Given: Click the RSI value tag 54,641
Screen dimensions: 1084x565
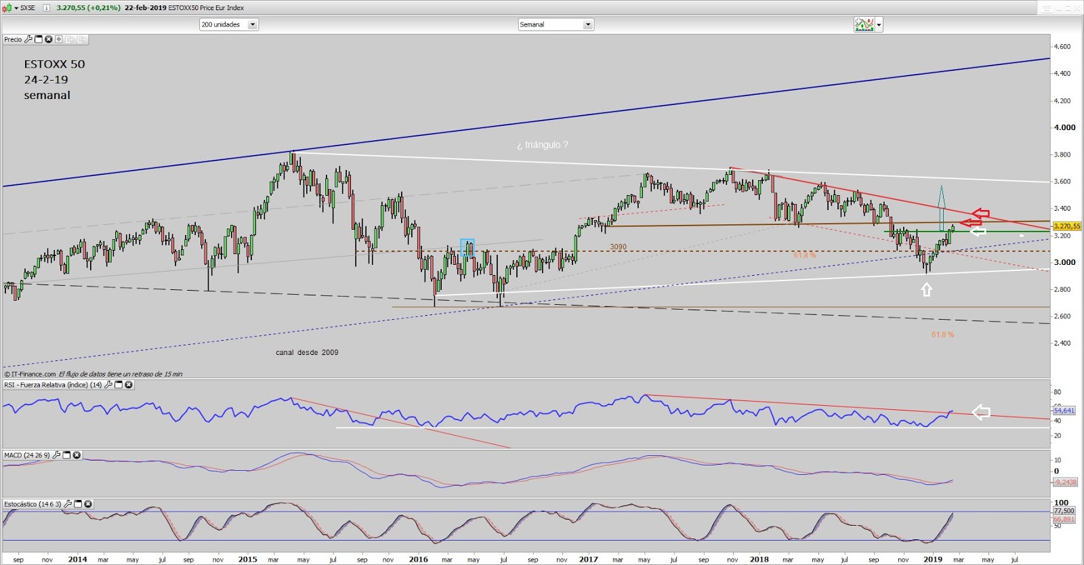Looking at the screenshot, I should [x=1064, y=411].
